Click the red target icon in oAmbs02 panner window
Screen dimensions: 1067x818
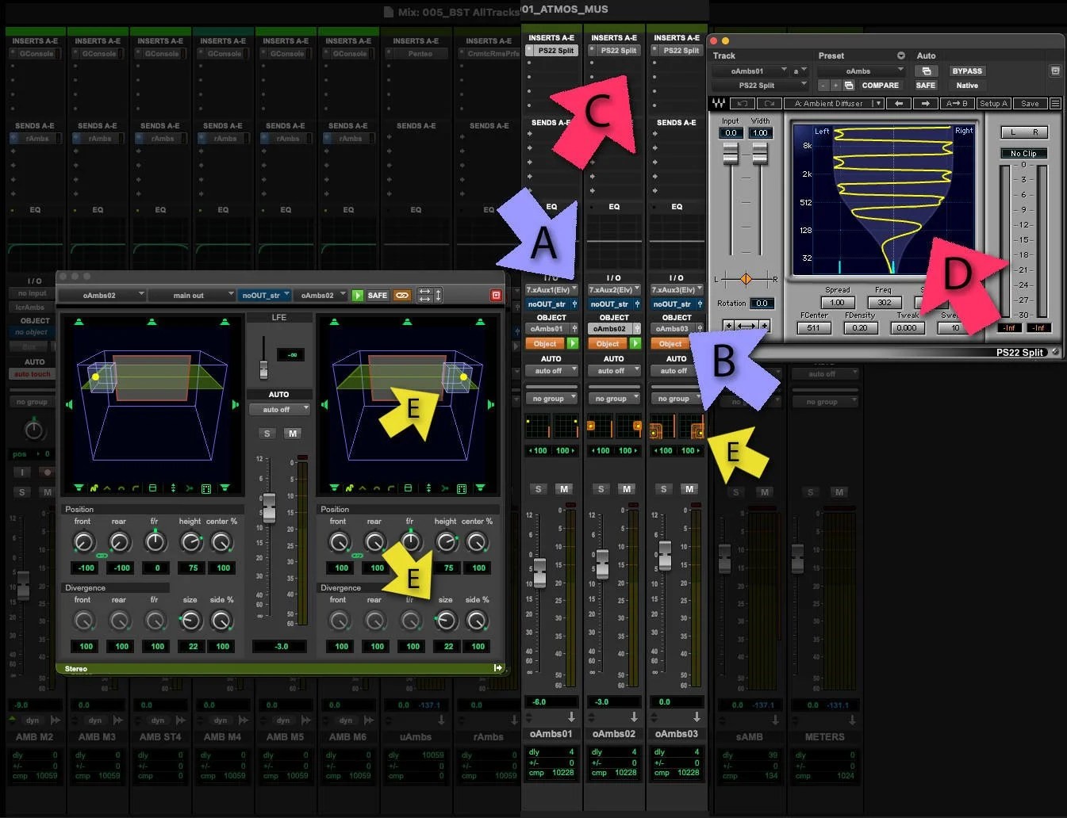pyautogui.click(x=496, y=295)
